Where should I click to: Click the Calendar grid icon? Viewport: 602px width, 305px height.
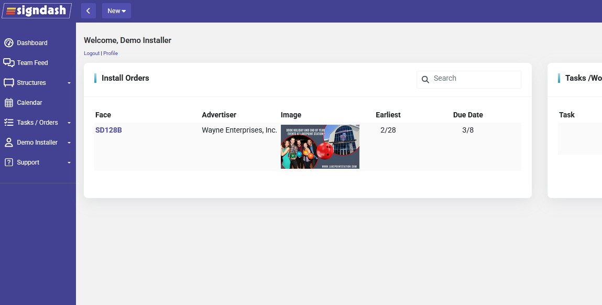(8, 103)
